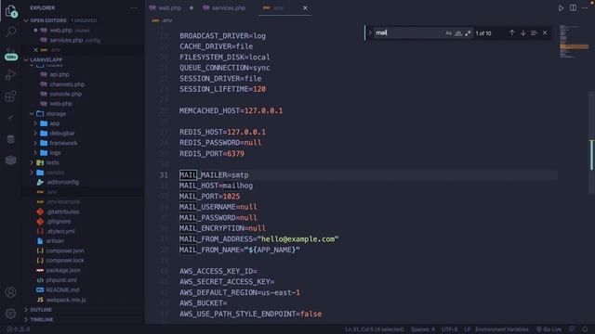This screenshot has width=595, height=334.
Task: Close the find widget
Action: 545,33
